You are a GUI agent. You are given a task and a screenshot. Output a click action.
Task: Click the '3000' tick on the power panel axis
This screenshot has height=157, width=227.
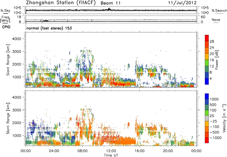point(17,52)
